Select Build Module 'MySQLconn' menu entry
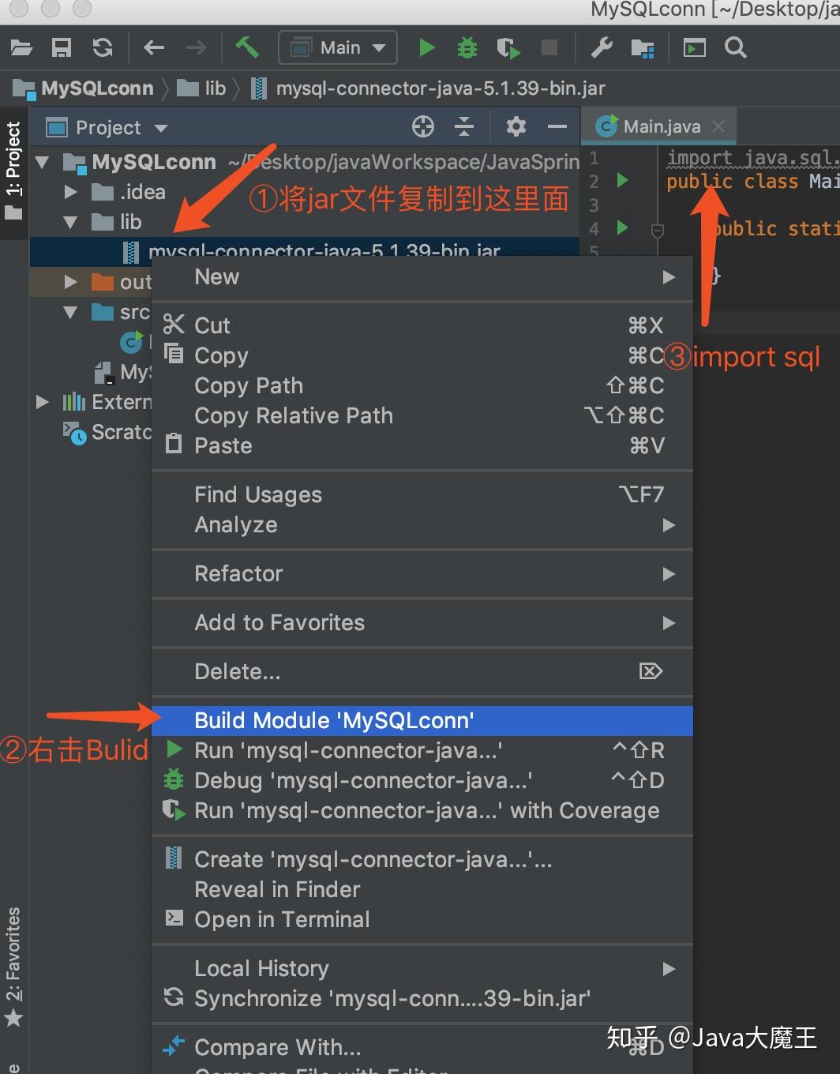The width and height of the screenshot is (840, 1074). (x=334, y=720)
